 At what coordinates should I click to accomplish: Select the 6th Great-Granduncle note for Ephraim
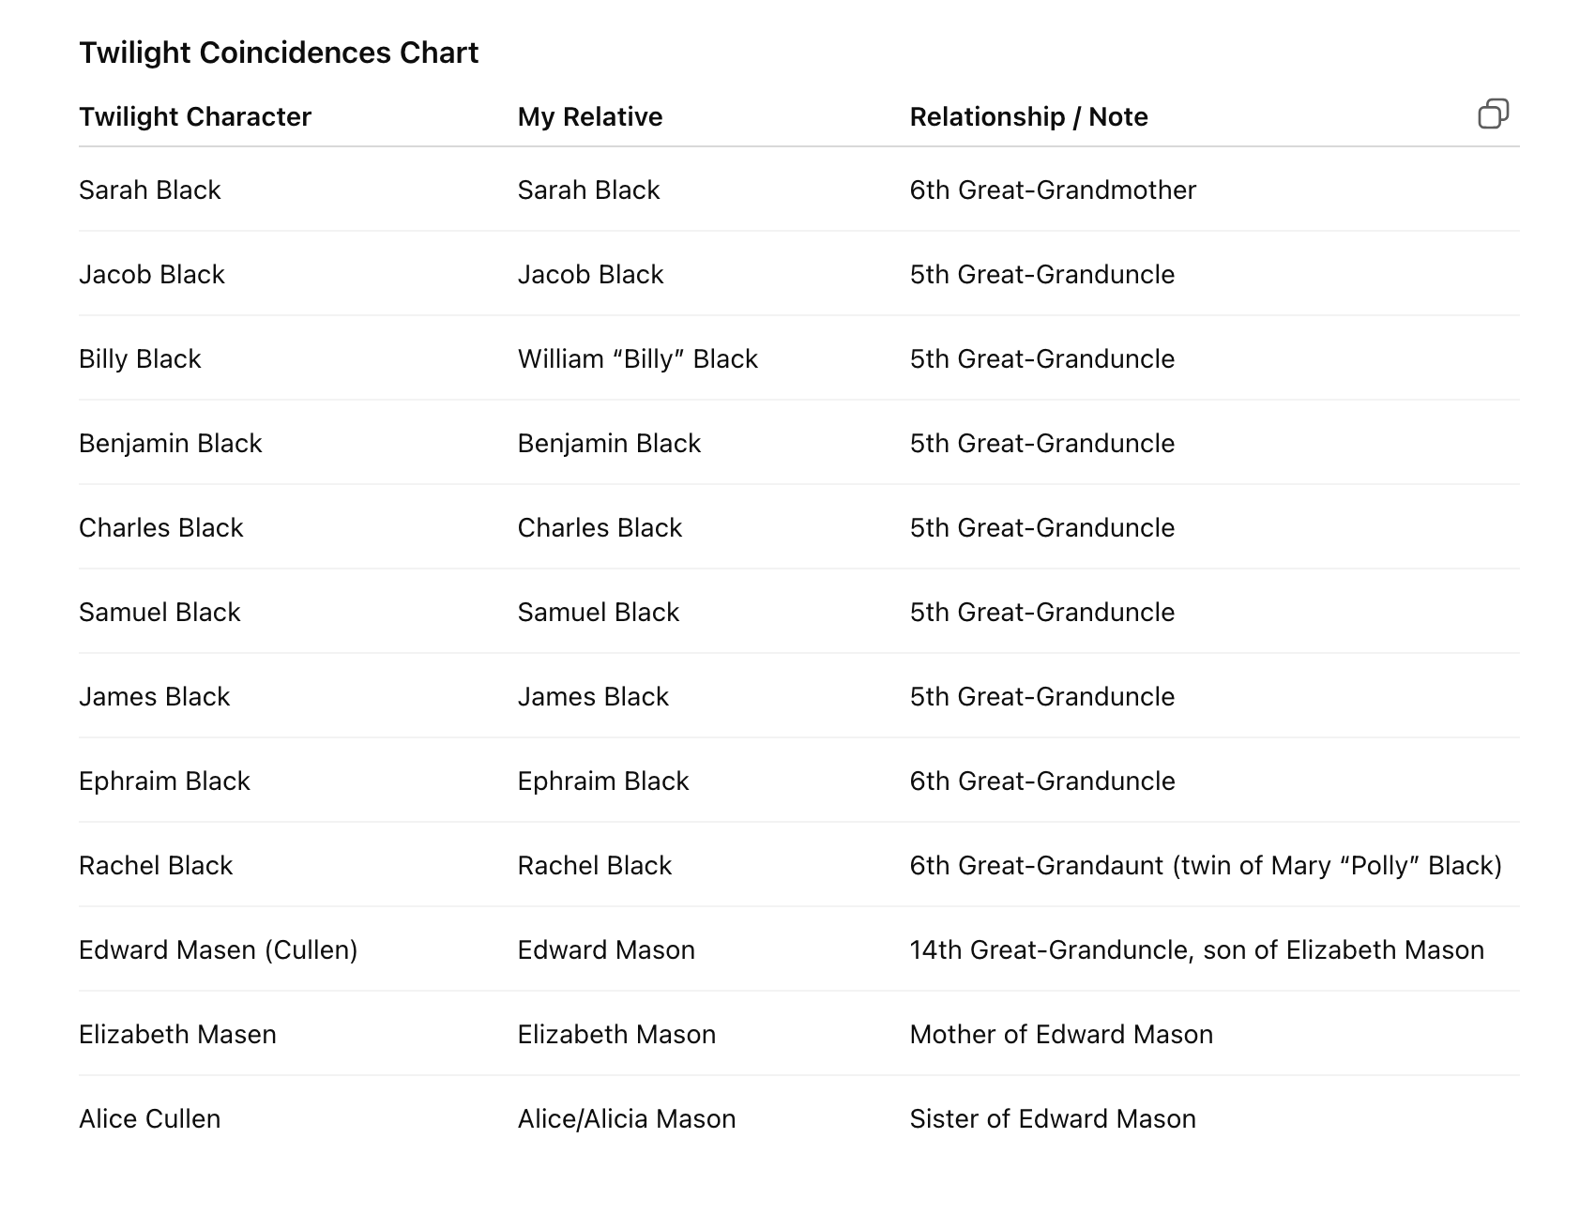coord(1041,781)
